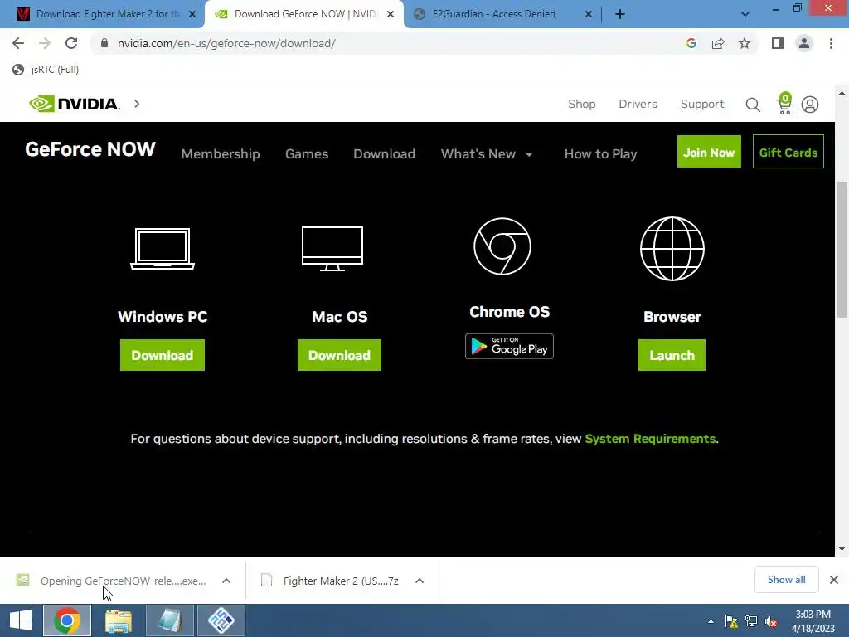Open the shopping cart icon
849x637 pixels.
click(784, 104)
